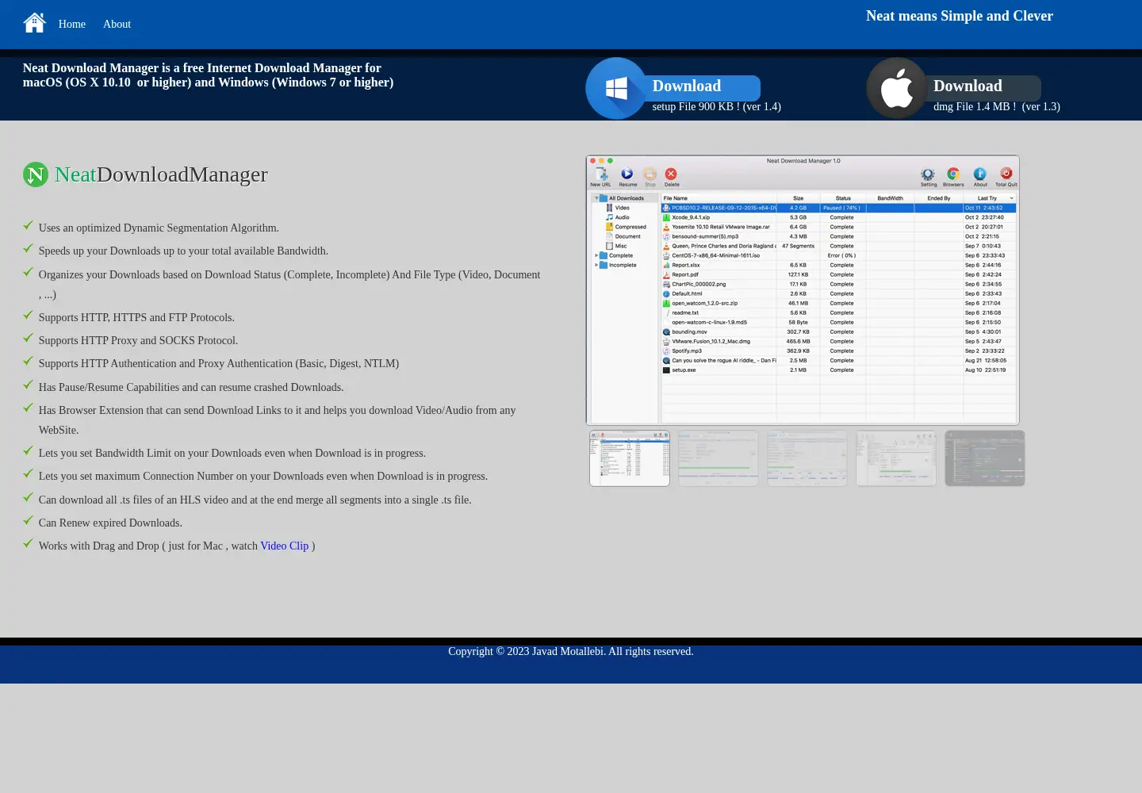
Task: Download the macOS dmg file button
Action: [x=983, y=86]
